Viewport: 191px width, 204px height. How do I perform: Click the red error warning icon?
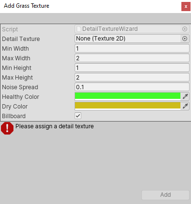tap(7, 128)
